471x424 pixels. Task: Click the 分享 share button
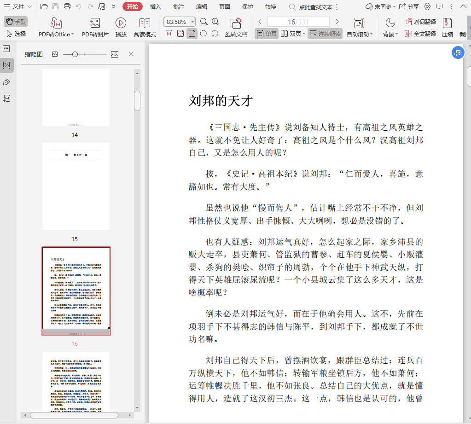click(409, 6)
